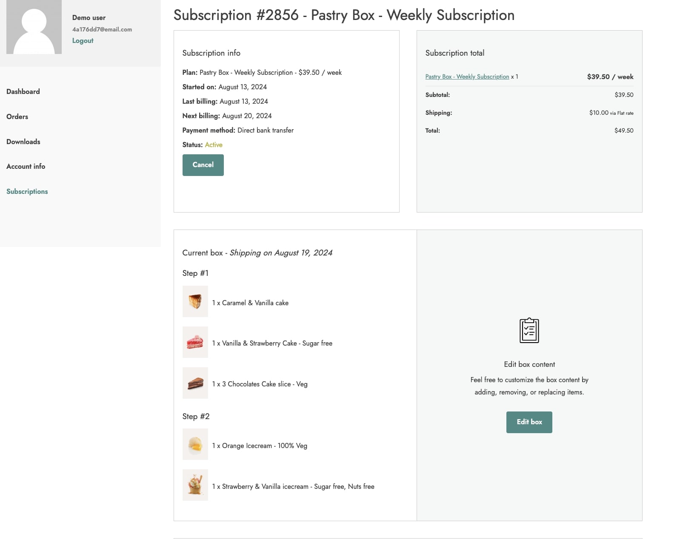Select the Subscriptions sidebar item
This screenshot has width=680, height=539.
click(x=27, y=191)
